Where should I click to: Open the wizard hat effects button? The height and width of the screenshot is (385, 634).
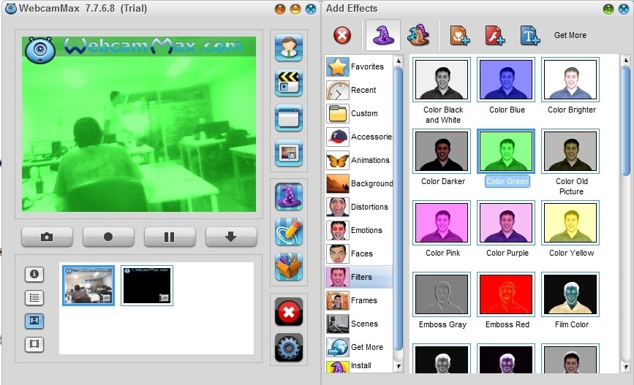pos(289,197)
